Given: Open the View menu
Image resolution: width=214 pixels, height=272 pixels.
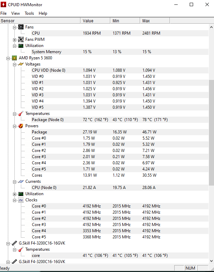Looking at the screenshot, I should [16, 13].
